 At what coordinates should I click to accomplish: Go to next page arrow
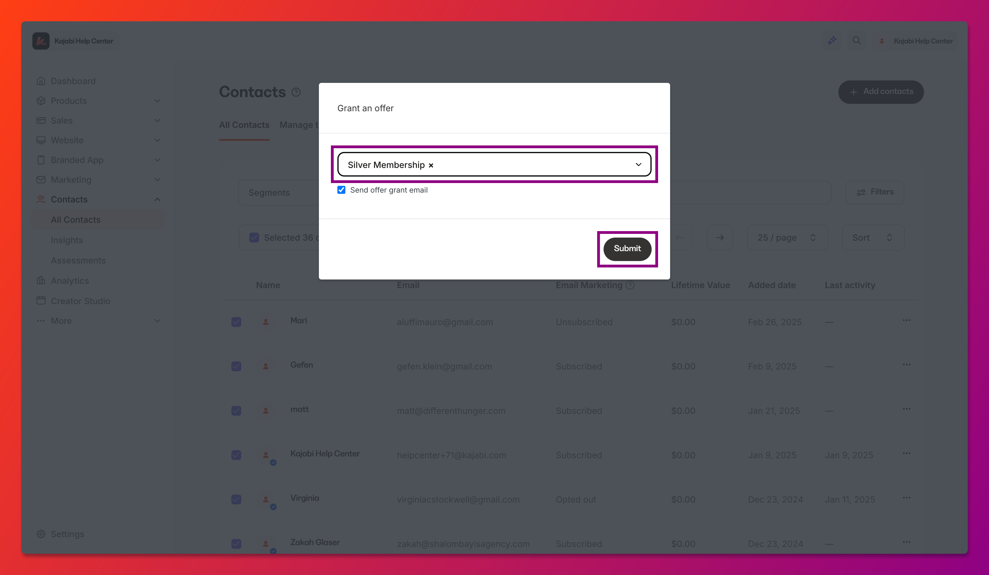pyautogui.click(x=720, y=238)
